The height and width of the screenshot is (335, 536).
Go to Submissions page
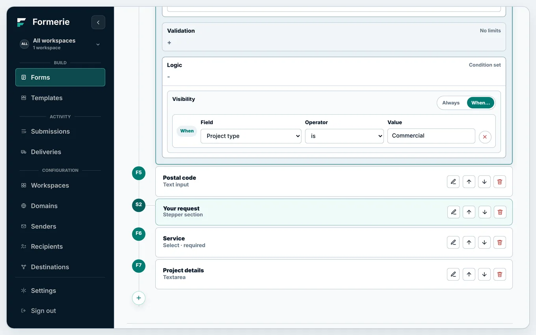60,131
